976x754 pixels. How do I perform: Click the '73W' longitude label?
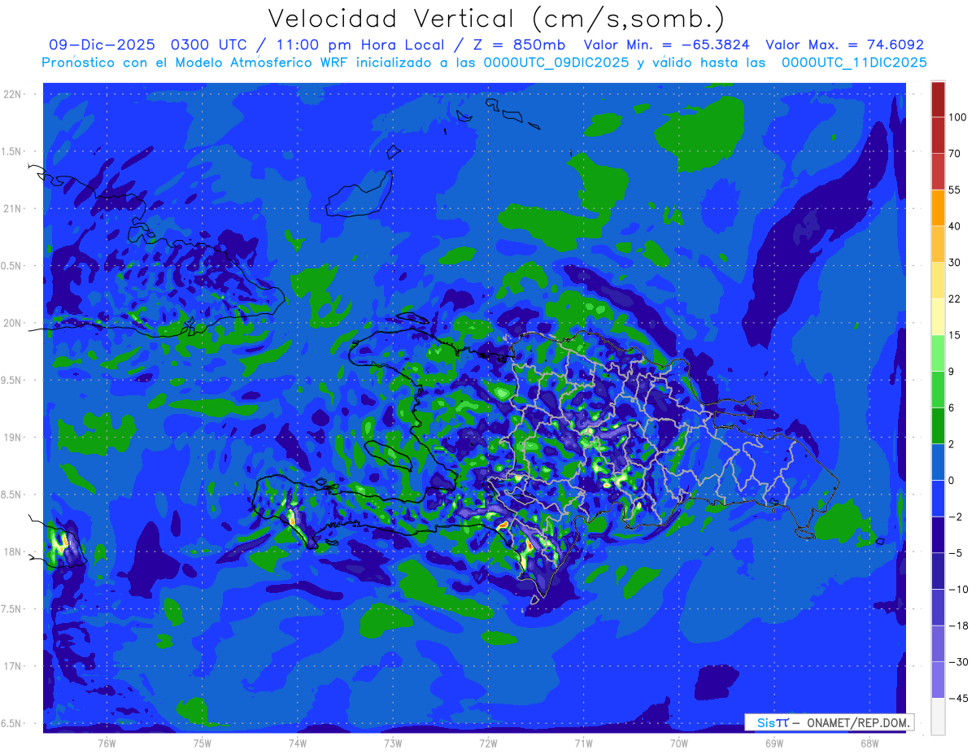click(x=393, y=743)
